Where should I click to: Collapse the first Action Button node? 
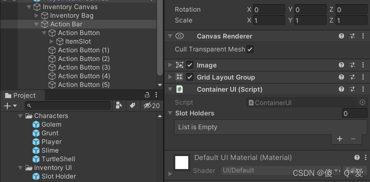tap(44, 33)
